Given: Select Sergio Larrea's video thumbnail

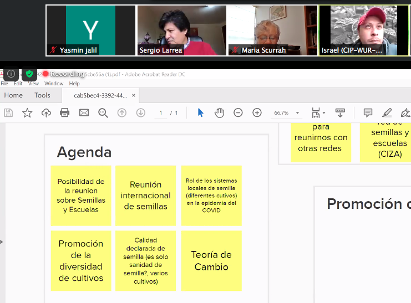Looking at the screenshot, I should [182, 30].
